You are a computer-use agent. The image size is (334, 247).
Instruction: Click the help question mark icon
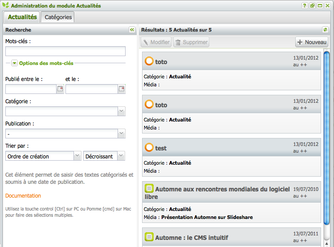point(305,6)
